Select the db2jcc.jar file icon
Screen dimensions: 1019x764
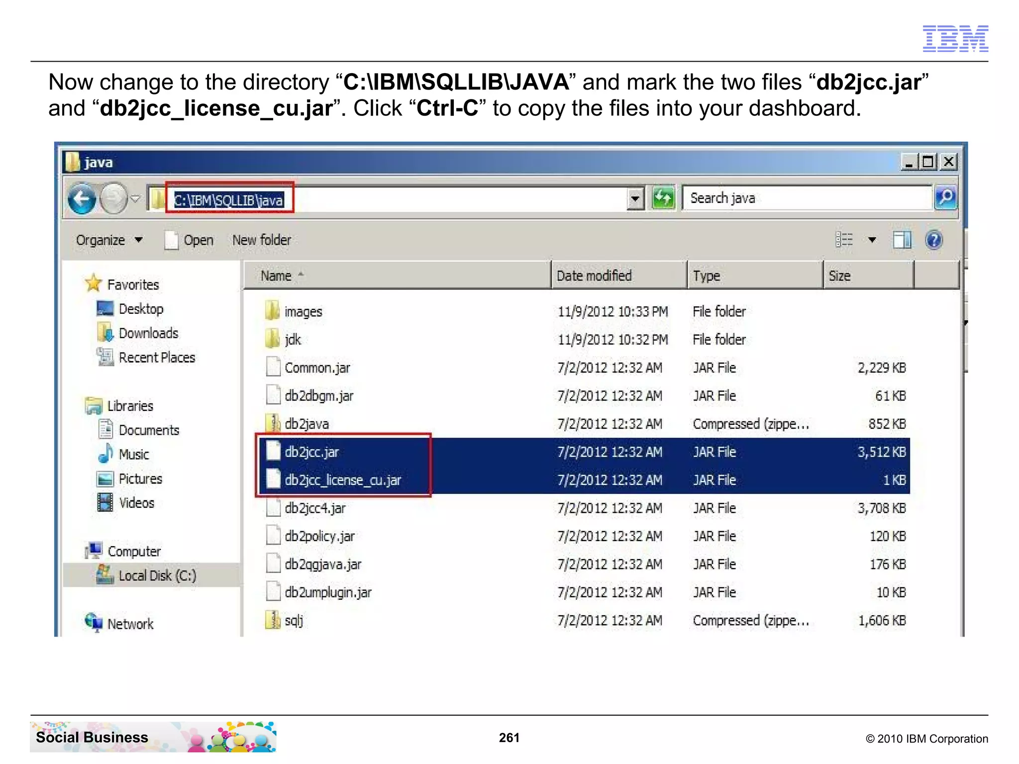[273, 452]
